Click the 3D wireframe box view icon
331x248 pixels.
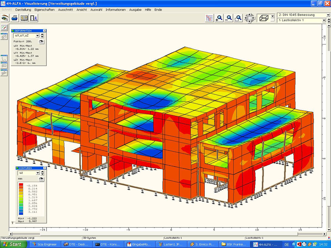tap(264, 18)
